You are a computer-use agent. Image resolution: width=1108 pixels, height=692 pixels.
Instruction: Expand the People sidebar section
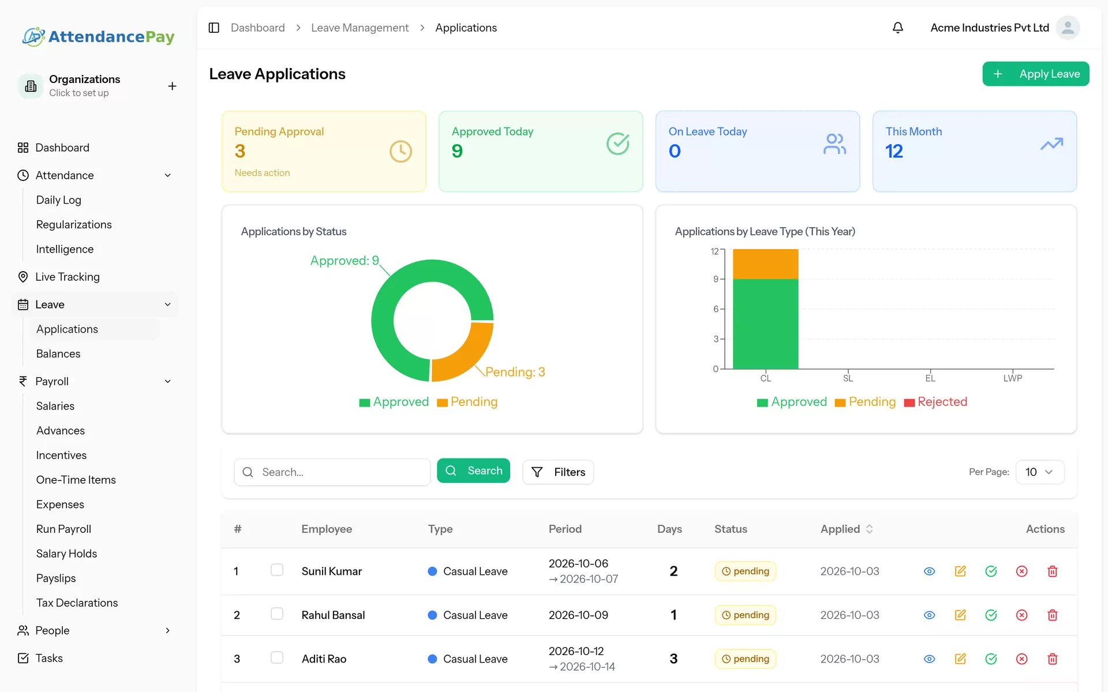pos(168,630)
